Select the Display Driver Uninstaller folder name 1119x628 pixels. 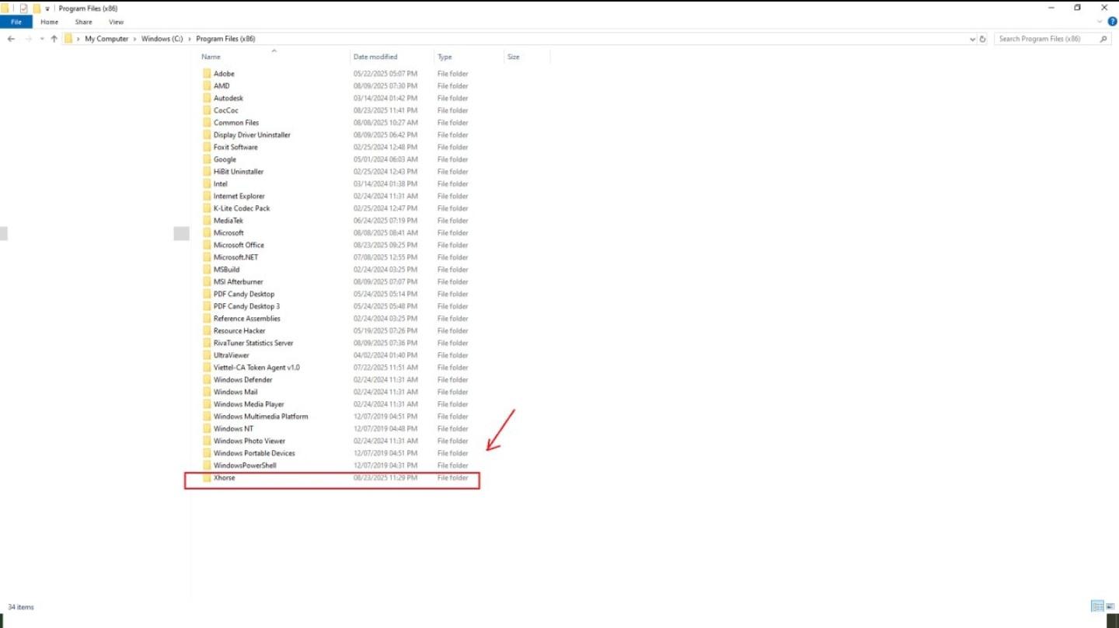tap(252, 135)
